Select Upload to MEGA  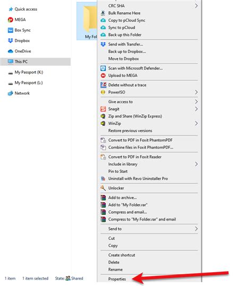123,75
